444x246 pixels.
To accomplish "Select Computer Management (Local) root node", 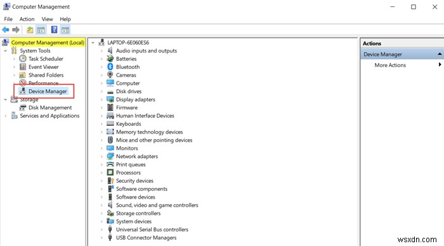I will tap(48, 42).
